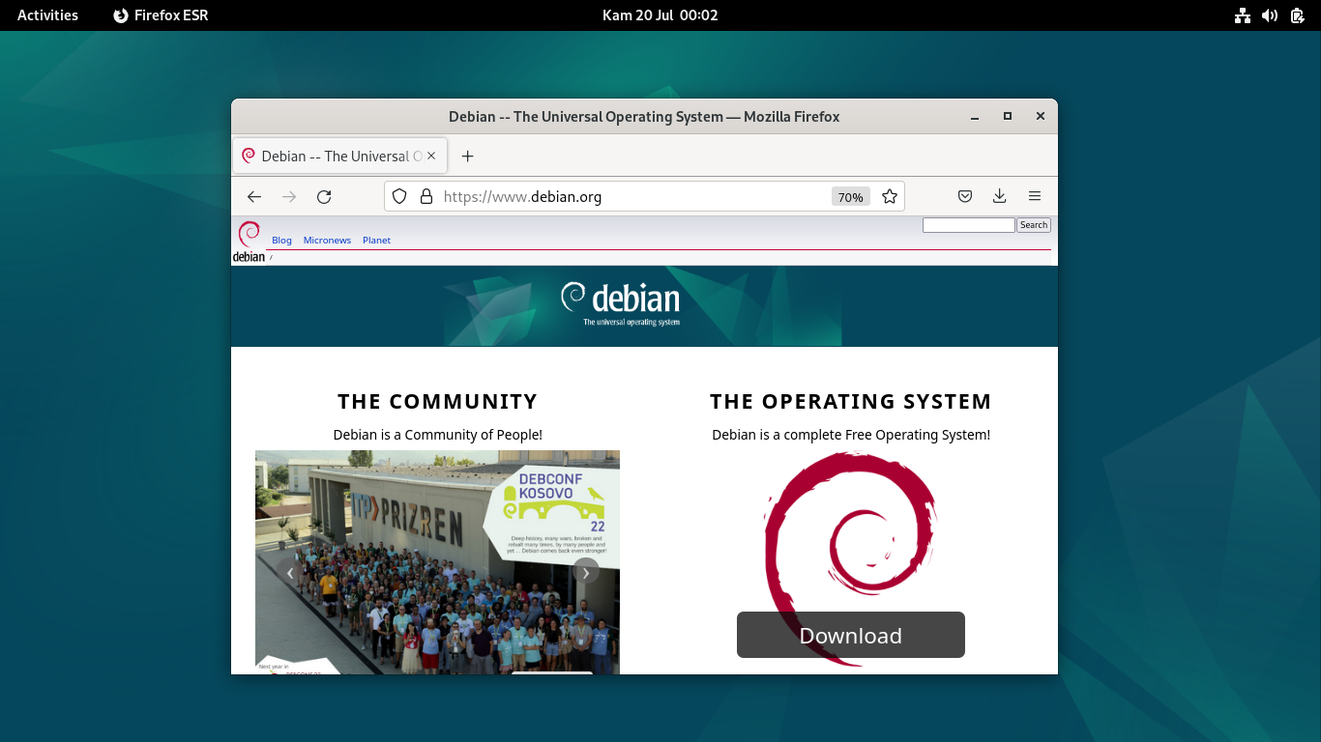Viewport: 1321px width, 742px height.
Task: Click the Debian site search text box
Action: click(968, 225)
